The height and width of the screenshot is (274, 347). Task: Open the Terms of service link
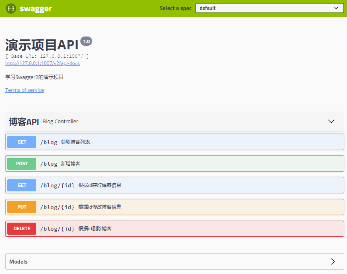(25, 90)
